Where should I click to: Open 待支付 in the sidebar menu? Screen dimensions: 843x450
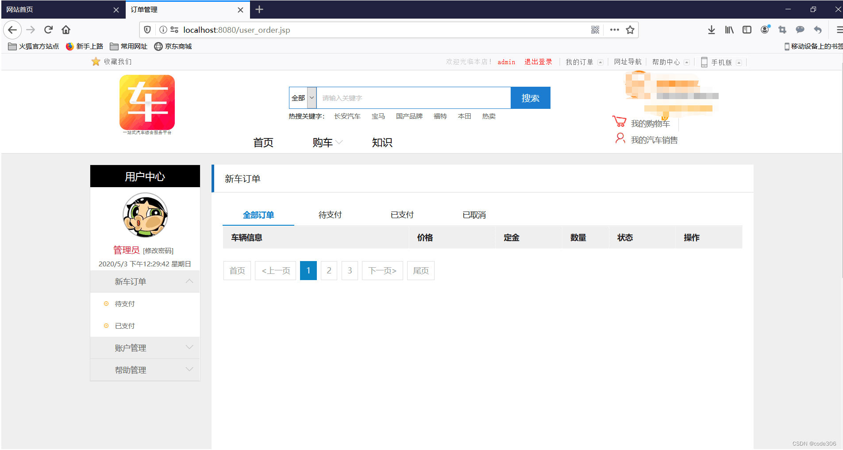pyautogui.click(x=124, y=304)
